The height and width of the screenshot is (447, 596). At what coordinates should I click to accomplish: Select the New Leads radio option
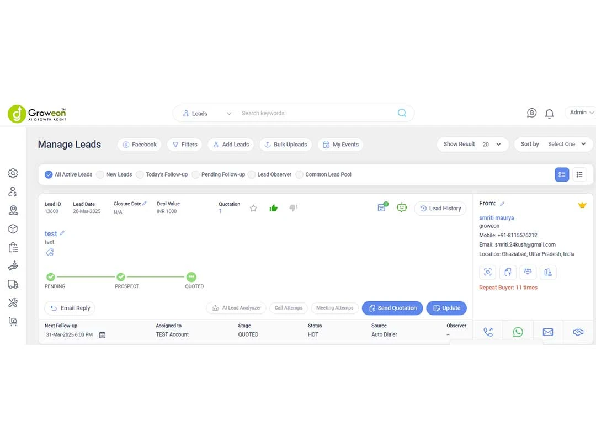100,174
